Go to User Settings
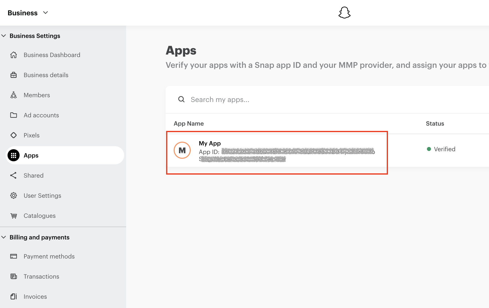 pyautogui.click(x=42, y=195)
